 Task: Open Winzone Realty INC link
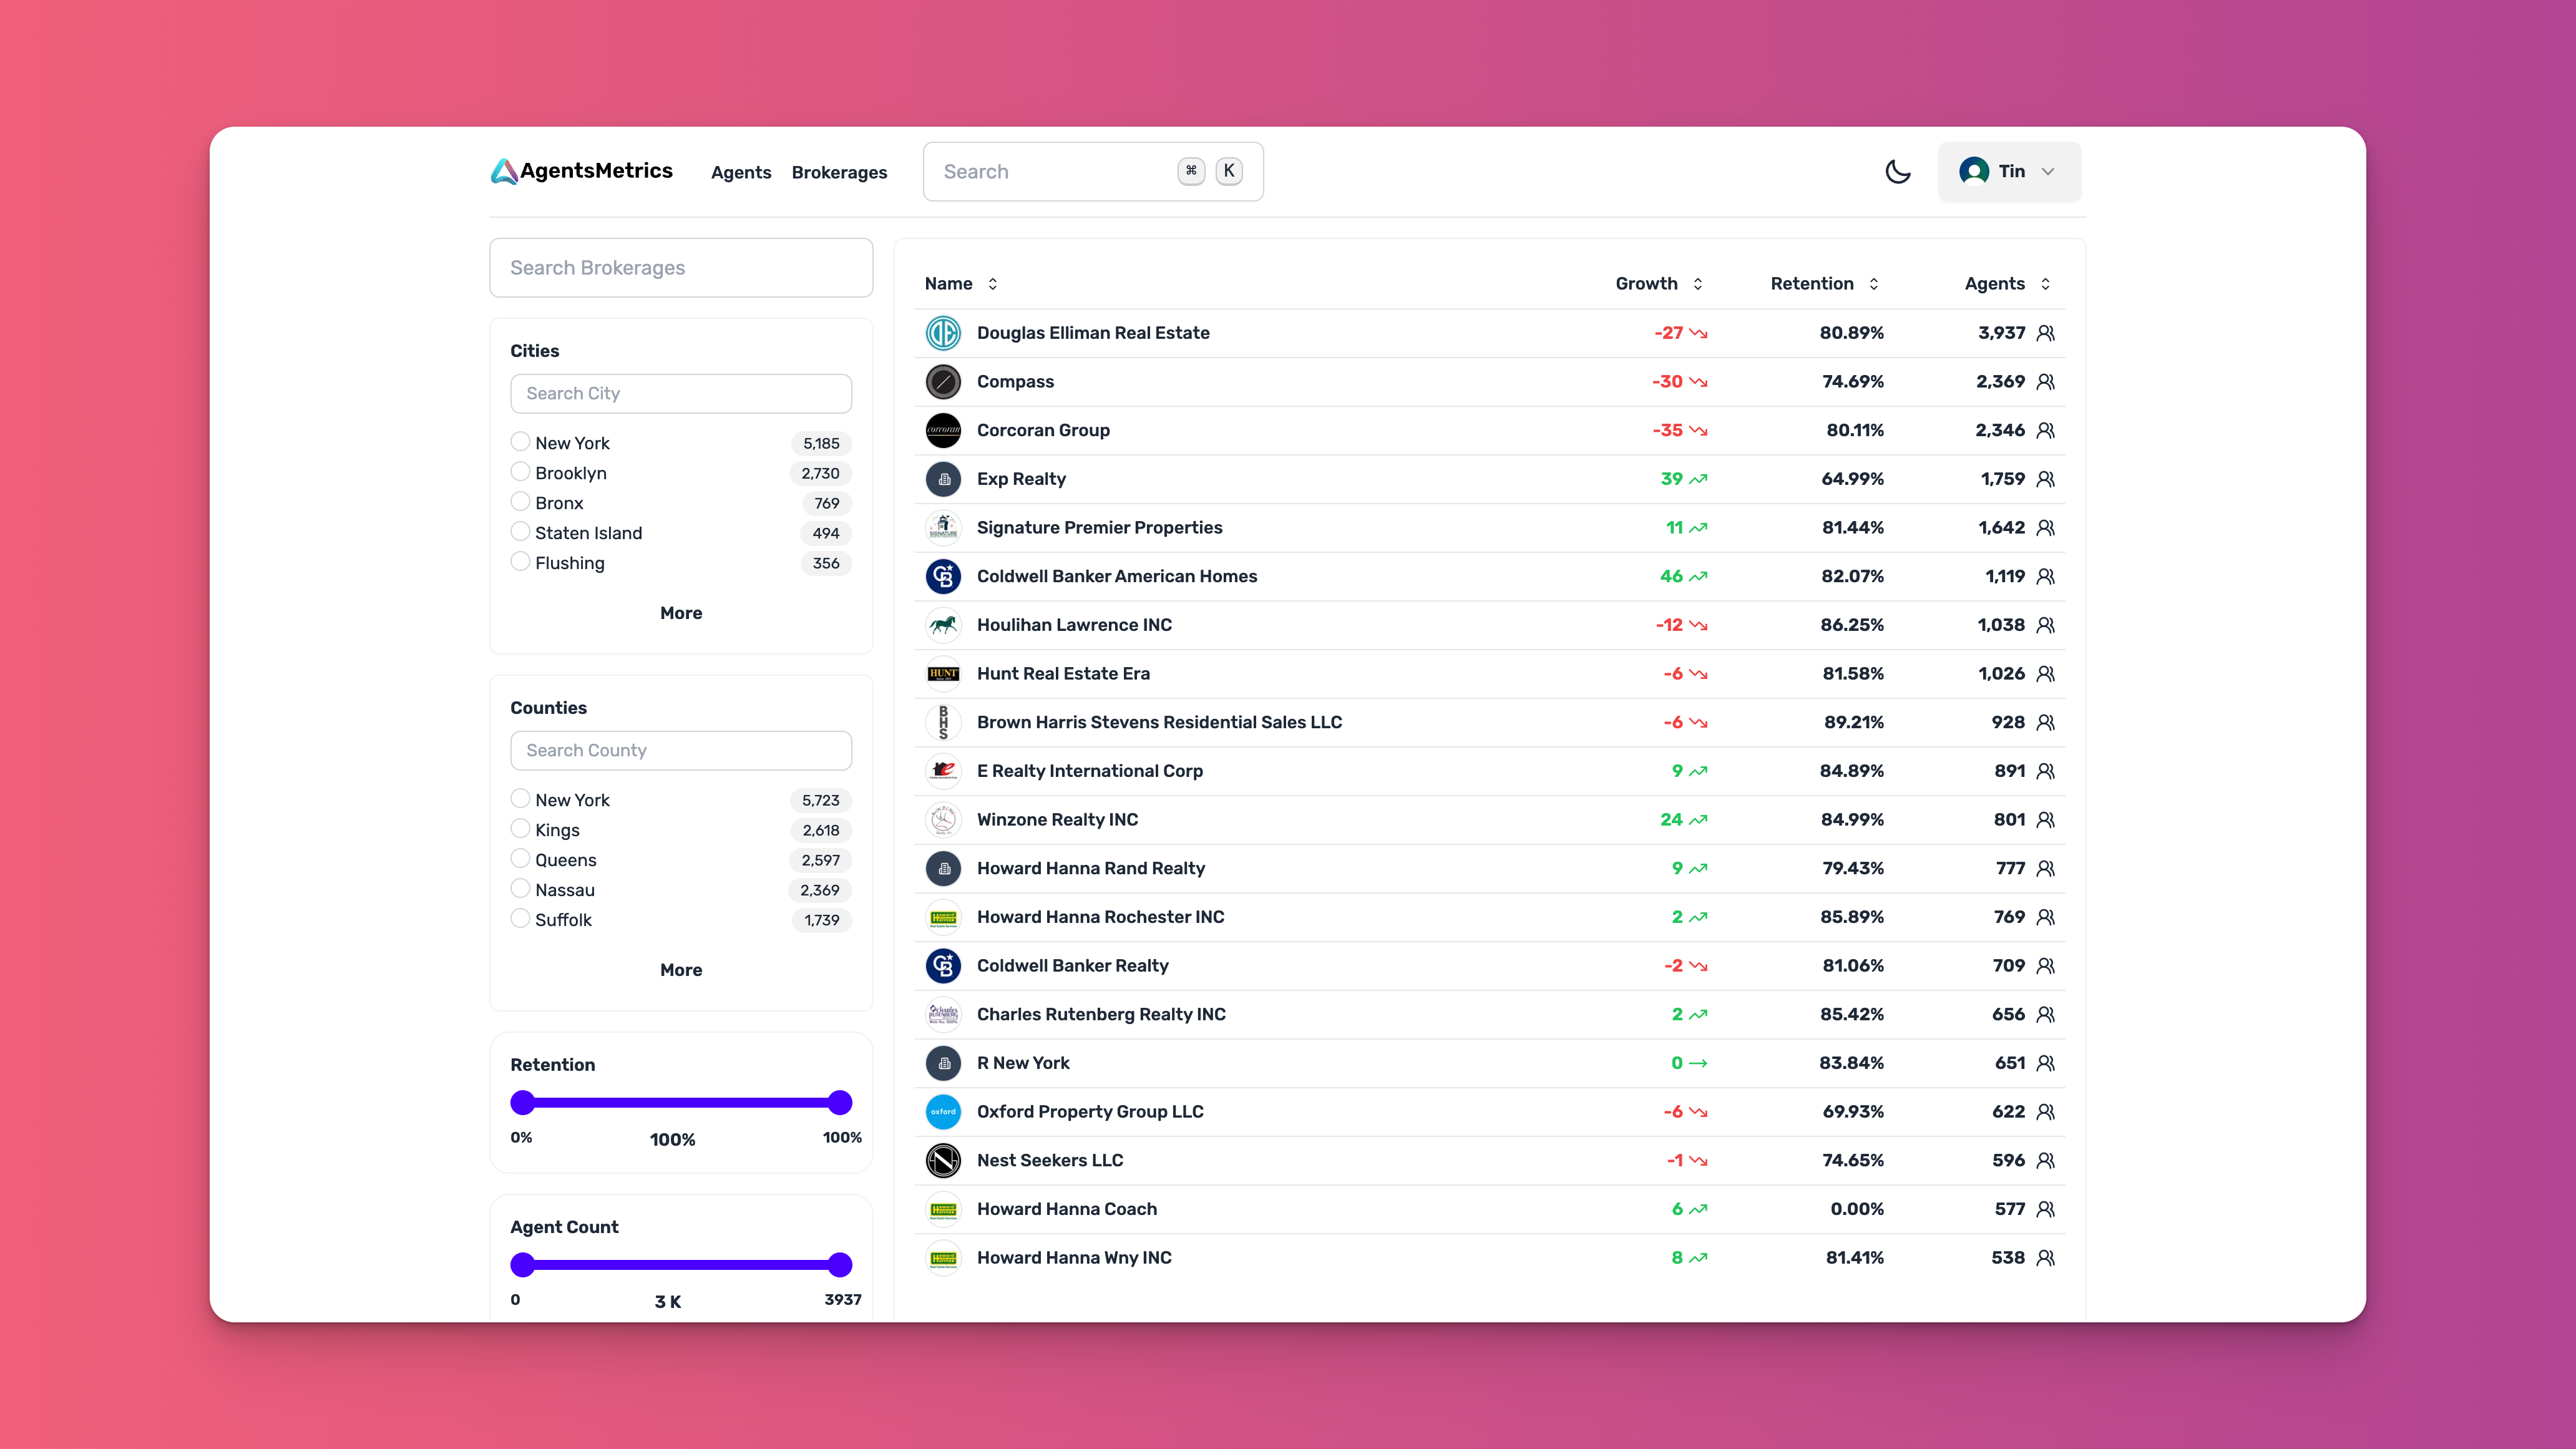click(1057, 819)
